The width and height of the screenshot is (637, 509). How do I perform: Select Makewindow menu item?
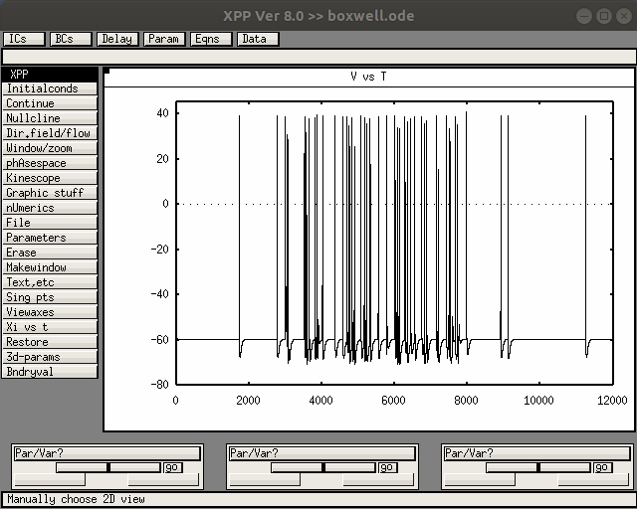tap(50, 267)
